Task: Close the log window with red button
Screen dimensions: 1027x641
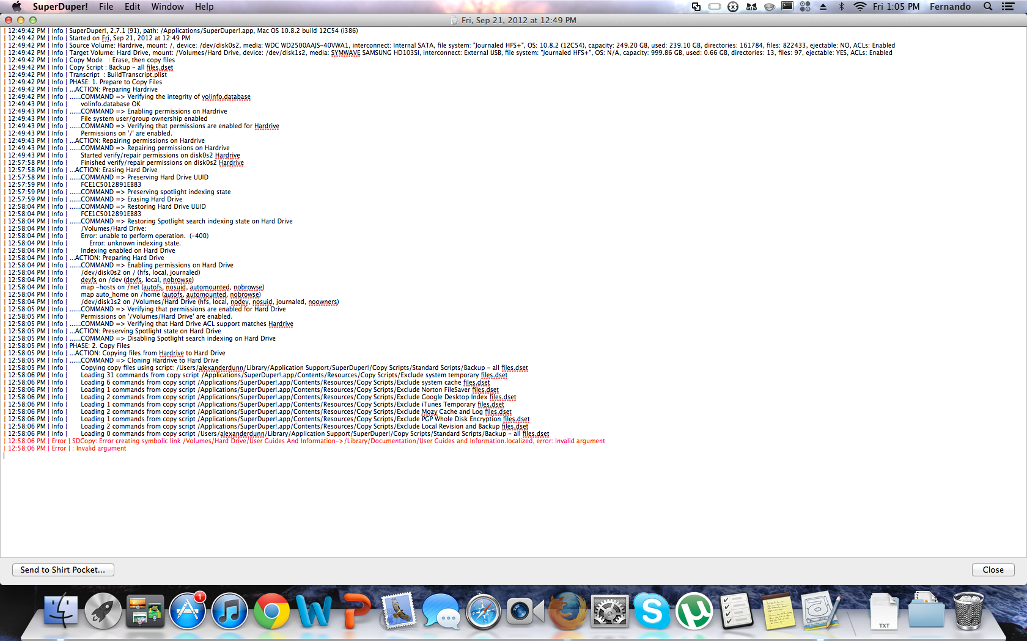Action: (9, 20)
